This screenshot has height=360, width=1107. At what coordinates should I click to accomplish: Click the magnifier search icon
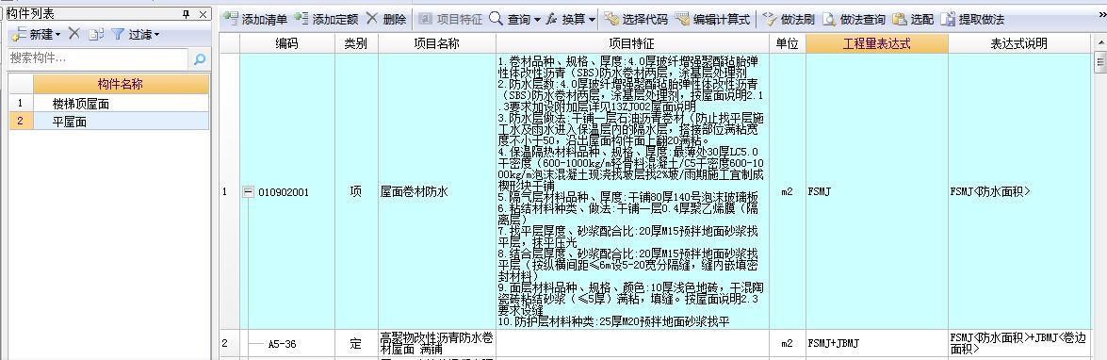(199, 59)
